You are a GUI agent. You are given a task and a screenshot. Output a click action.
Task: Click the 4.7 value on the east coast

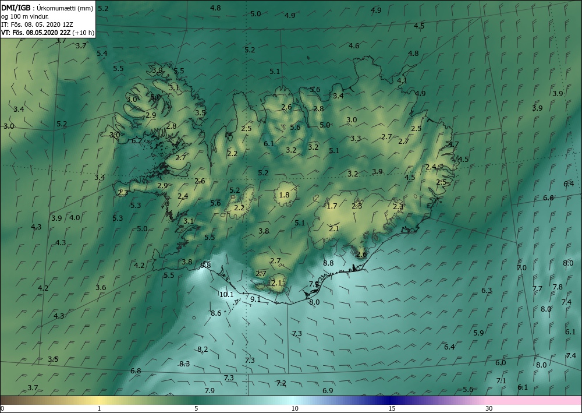[x=453, y=144]
